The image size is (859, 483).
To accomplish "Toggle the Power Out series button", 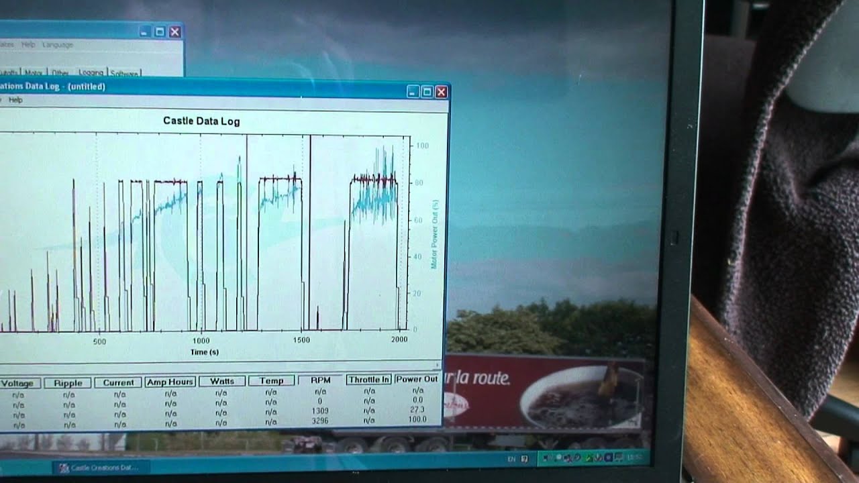I will tap(417, 378).
